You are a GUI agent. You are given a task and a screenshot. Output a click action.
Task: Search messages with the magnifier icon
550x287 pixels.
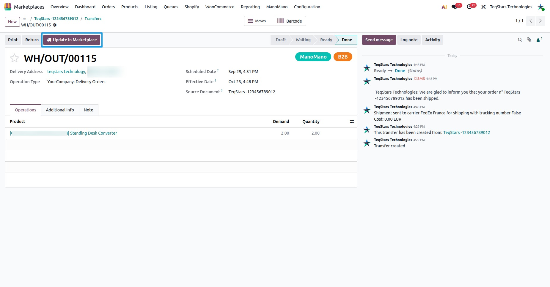520,40
